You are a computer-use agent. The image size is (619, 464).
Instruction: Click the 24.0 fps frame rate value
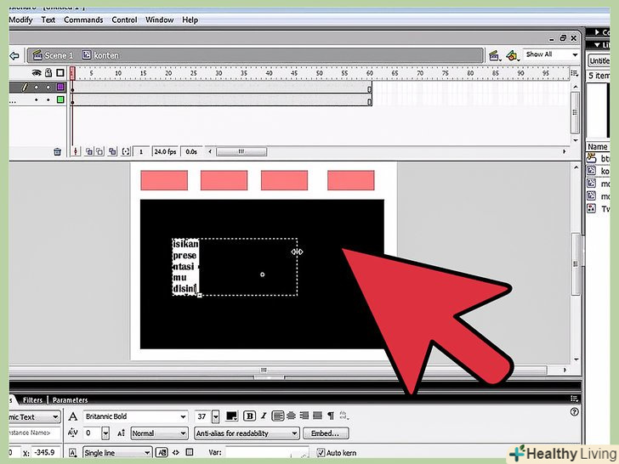pos(165,152)
